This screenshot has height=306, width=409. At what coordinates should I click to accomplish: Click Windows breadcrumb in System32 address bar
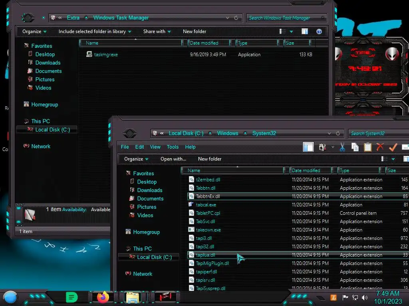228,133
